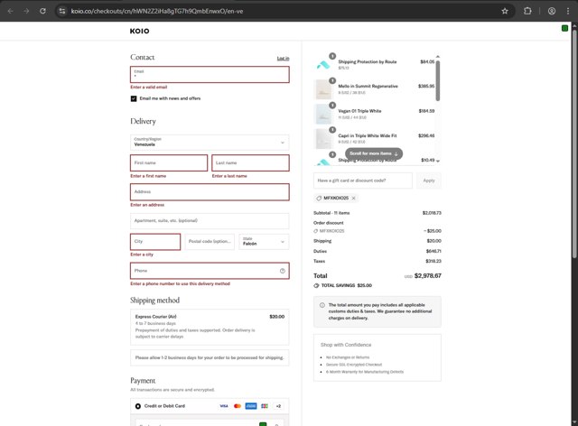Click the Apply discount button
Image resolution: width=578 pixels, height=426 pixels.
[x=429, y=181]
